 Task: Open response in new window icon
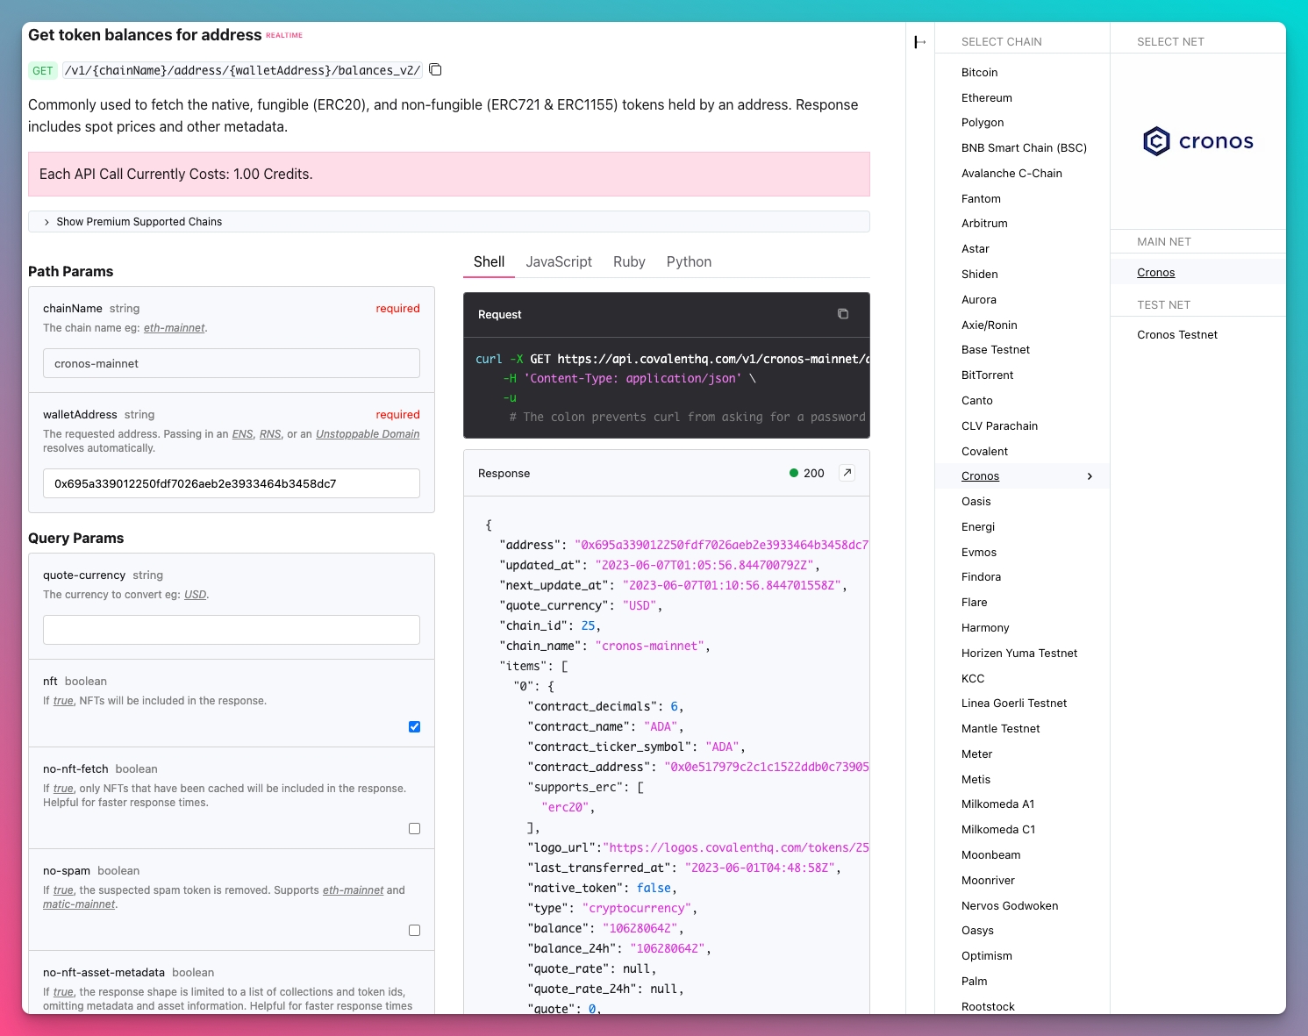coord(847,473)
